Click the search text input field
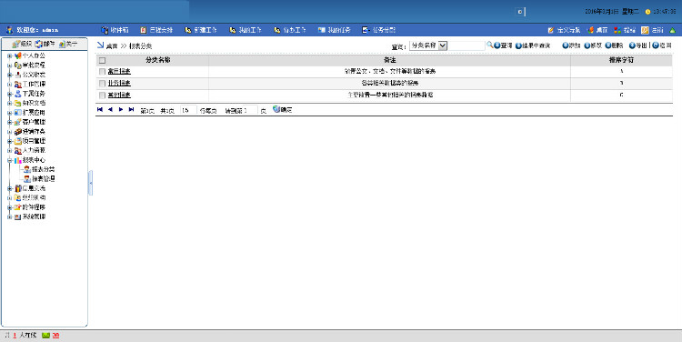Image resolution: width=682 pixels, height=342 pixels. (x=466, y=45)
